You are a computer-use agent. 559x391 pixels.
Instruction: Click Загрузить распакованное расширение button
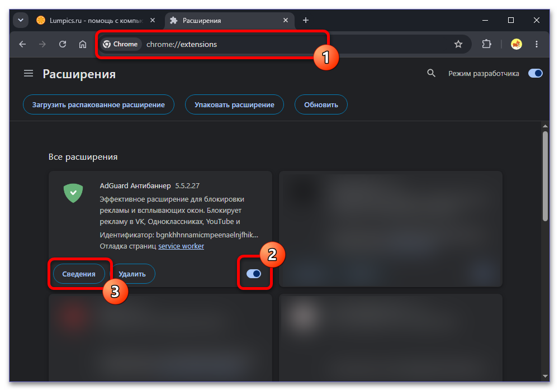(x=99, y=104)
